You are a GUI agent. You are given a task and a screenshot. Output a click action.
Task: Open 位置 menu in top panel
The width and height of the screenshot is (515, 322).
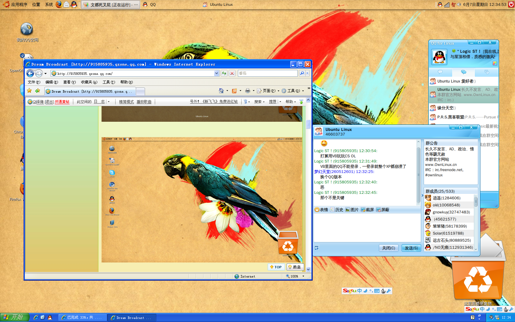(36, 4)
